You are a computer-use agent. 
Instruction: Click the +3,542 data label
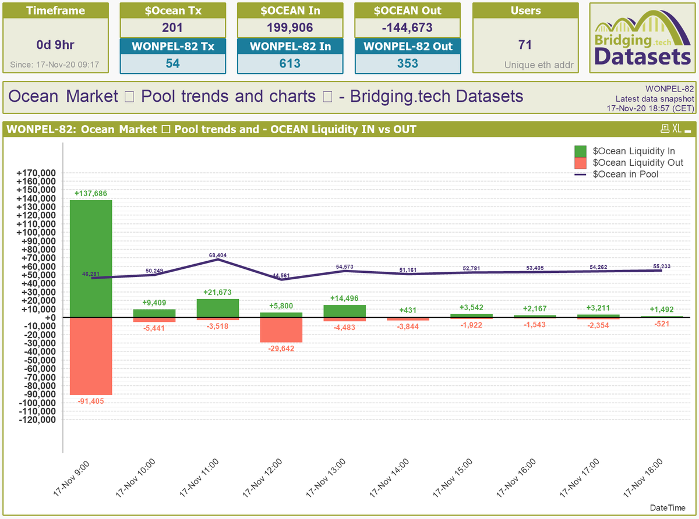tap(472, 307)
